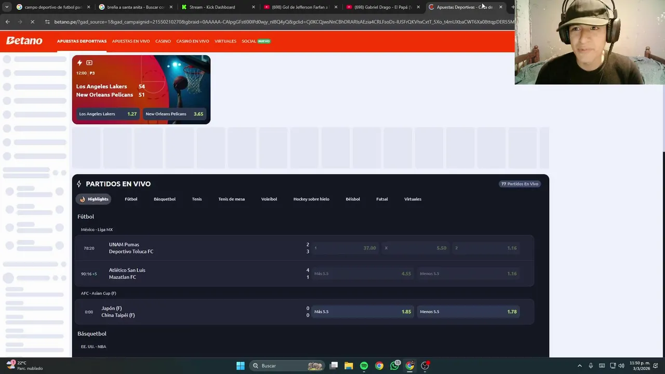The image size is (665, 374).
Task: Open Windows Start menu
Action: coord(241,366)
